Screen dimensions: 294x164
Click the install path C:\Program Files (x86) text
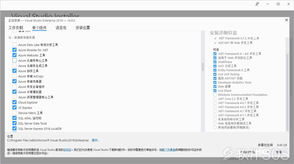tap(48, 140)
